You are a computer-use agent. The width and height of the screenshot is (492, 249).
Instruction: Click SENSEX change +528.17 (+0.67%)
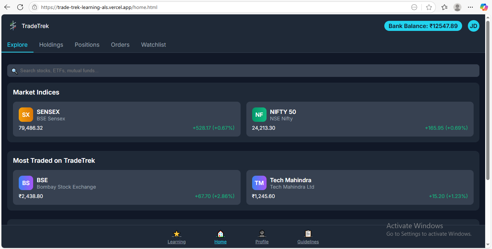tap(214, 128)
